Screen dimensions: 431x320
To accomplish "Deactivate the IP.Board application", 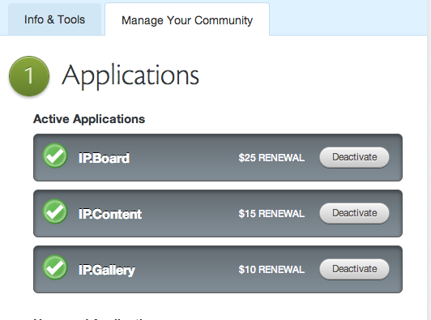I will 354,157.
